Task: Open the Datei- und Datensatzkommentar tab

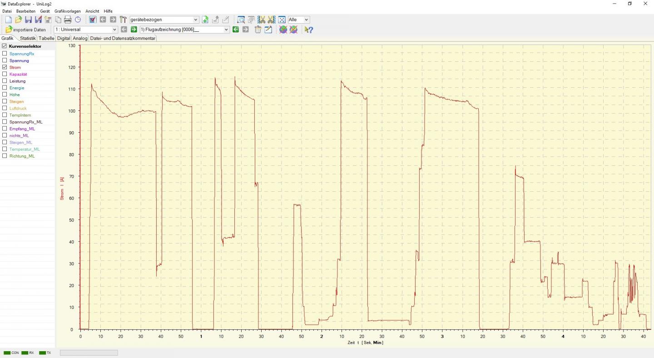Action: point(123,38)
